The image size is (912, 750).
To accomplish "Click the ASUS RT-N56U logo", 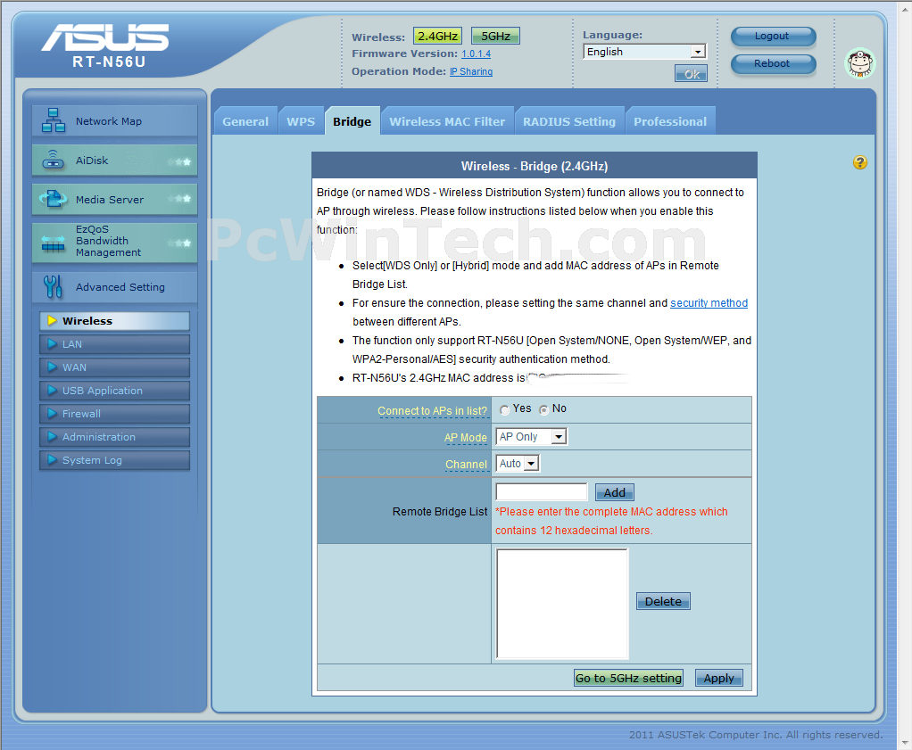I will [105, 46].
